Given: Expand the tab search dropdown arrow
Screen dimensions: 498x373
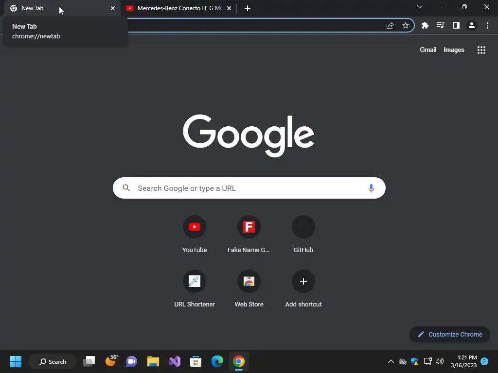Looking at the screenshot, I should point(419,7).
